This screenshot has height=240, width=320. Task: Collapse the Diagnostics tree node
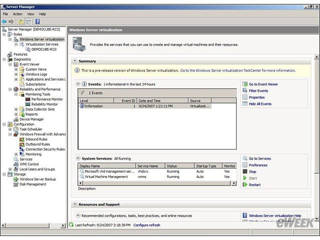4,59
